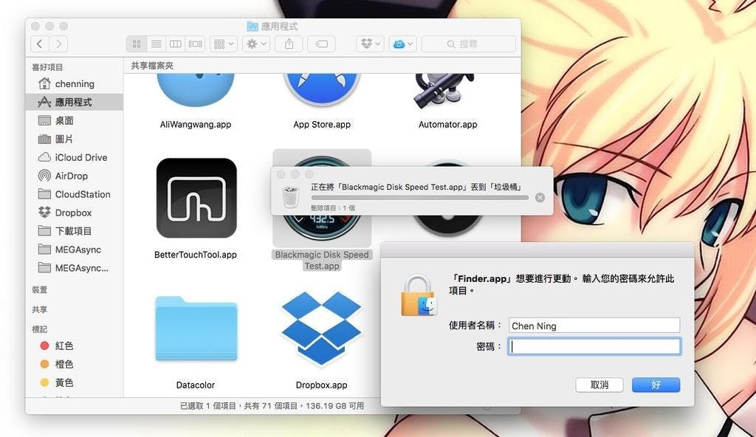Screen dimensions: 756x437
Task: Click the Datacolor folder name
Action: pos(196,385)
